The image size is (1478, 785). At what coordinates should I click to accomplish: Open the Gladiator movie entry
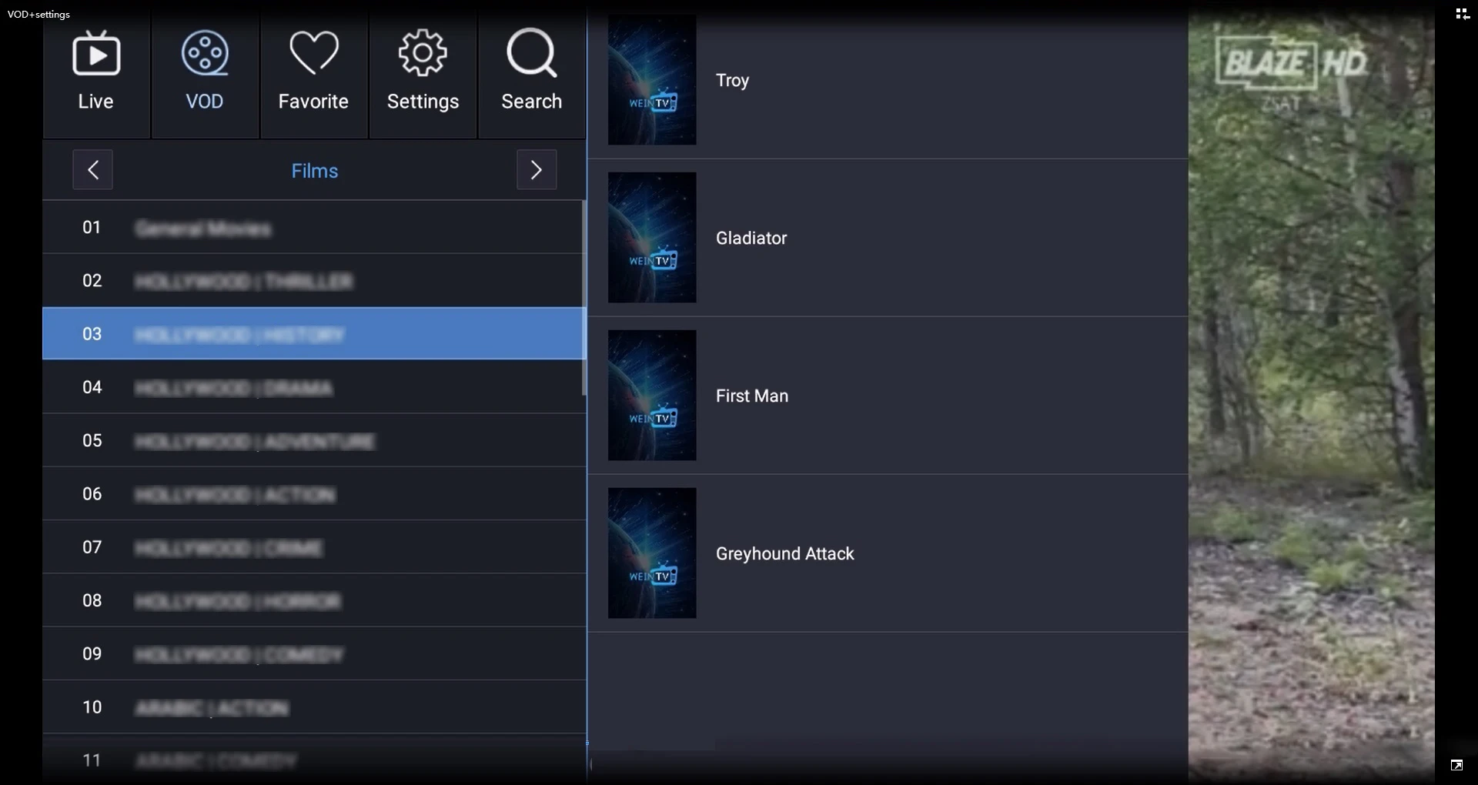pyautogui.click(x=888, y=238)
